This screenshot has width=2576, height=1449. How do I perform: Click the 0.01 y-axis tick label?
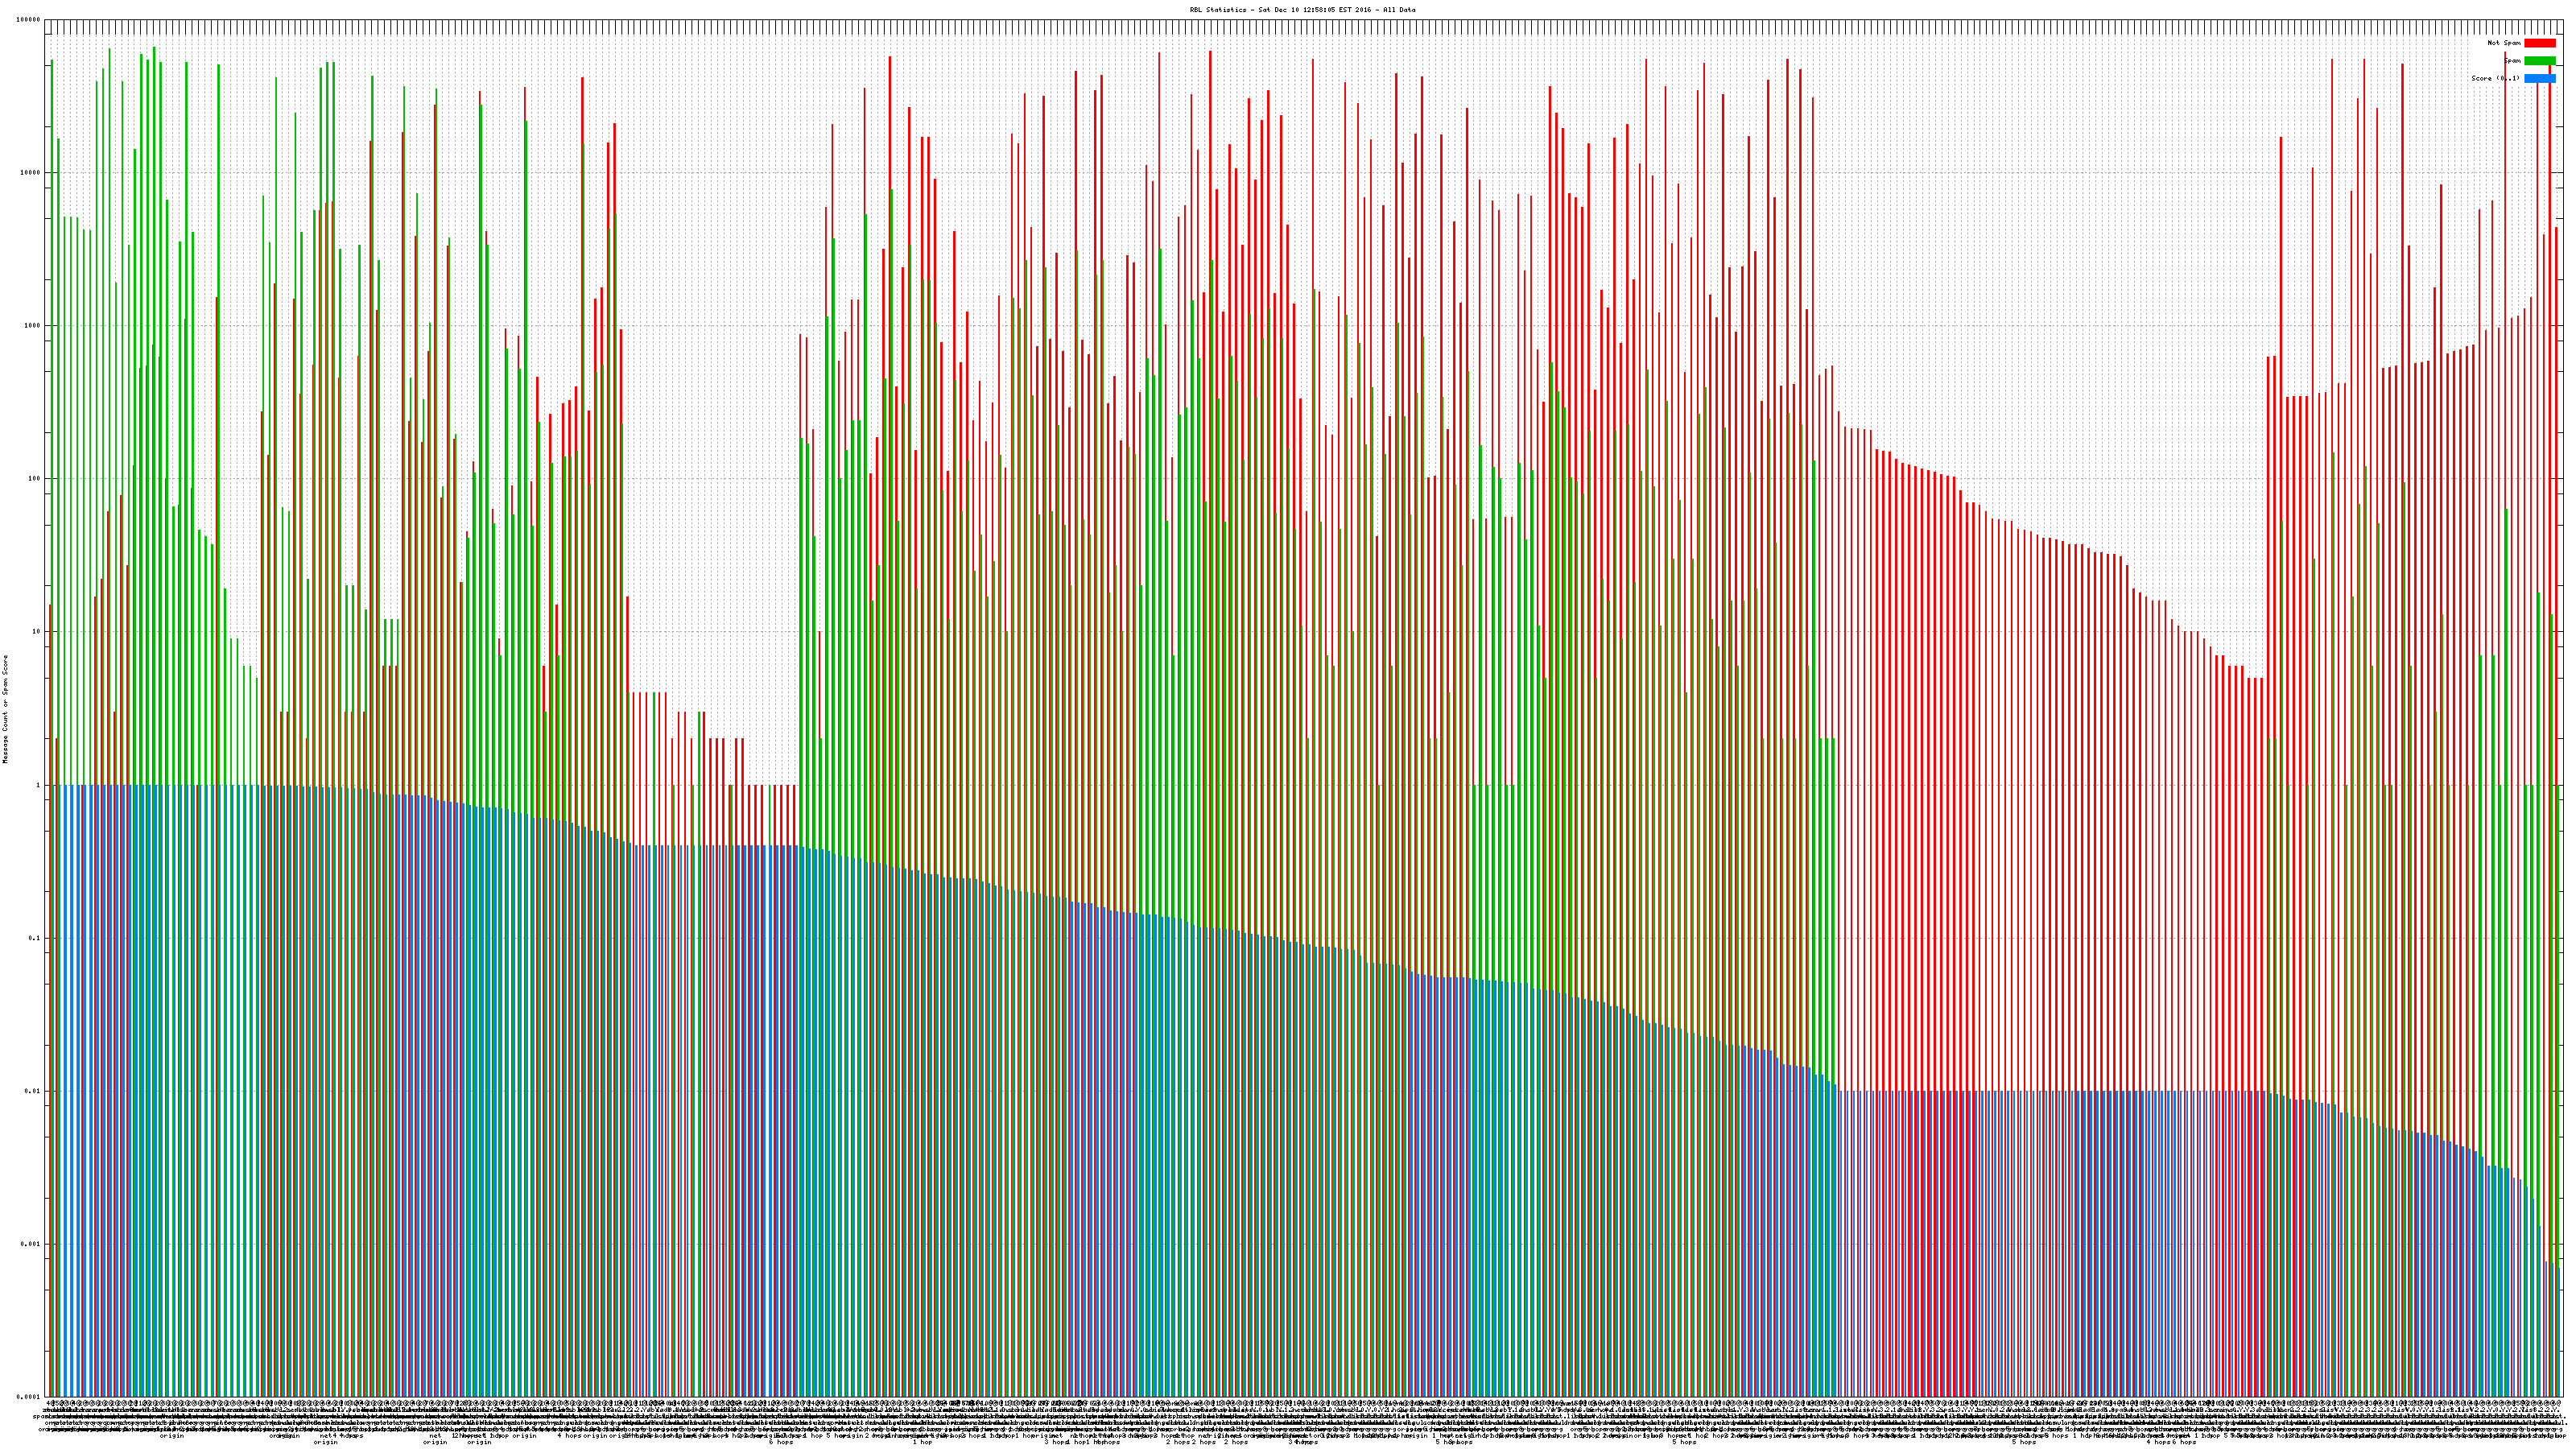click(x=33, y=1091)
